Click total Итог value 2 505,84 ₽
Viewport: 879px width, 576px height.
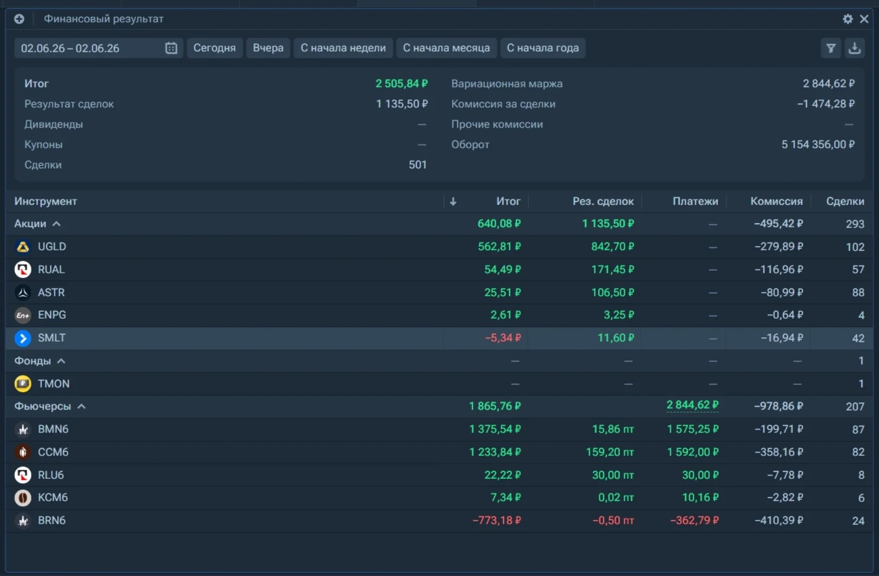tap(401, 84)
